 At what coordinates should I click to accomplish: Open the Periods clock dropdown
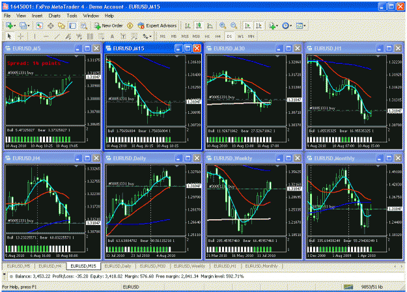(287, 25)
